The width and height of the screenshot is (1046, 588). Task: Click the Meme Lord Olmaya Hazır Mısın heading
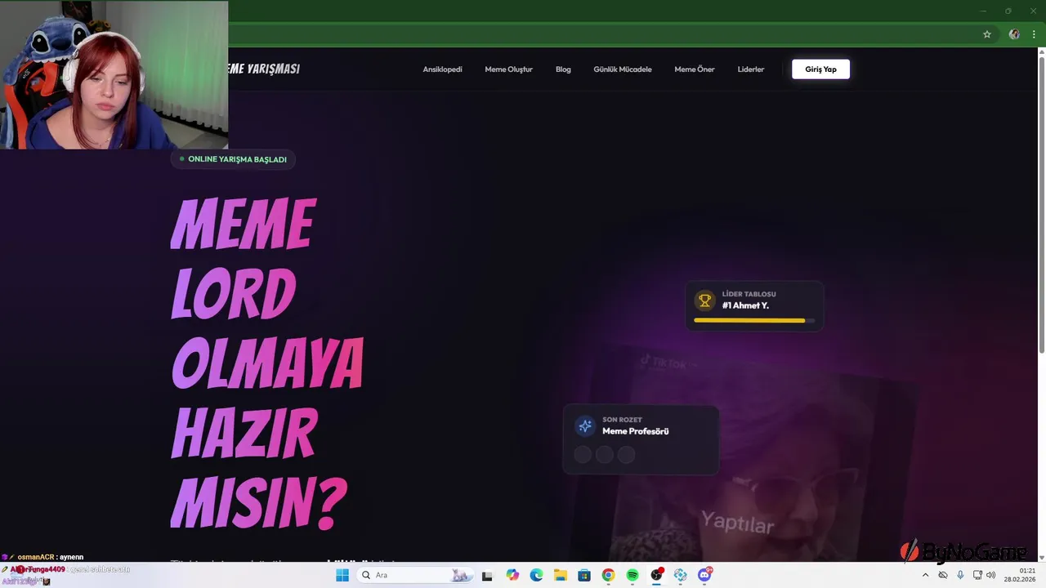pyautogui.click(x=267, y=365)
